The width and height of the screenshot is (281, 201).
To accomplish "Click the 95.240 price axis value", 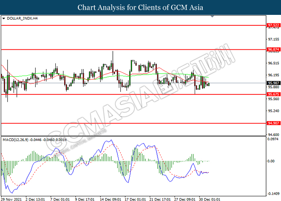I will click(273, 111).
